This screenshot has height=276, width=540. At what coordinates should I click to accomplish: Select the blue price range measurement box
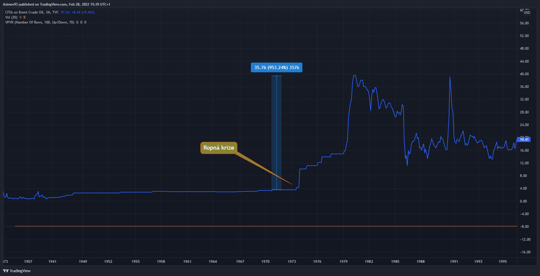pos(276,132)
